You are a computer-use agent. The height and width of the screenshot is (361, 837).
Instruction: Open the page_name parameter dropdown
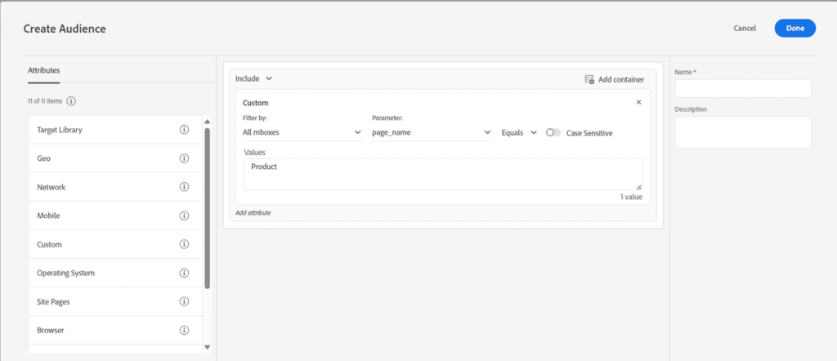(x=432, y=133)
